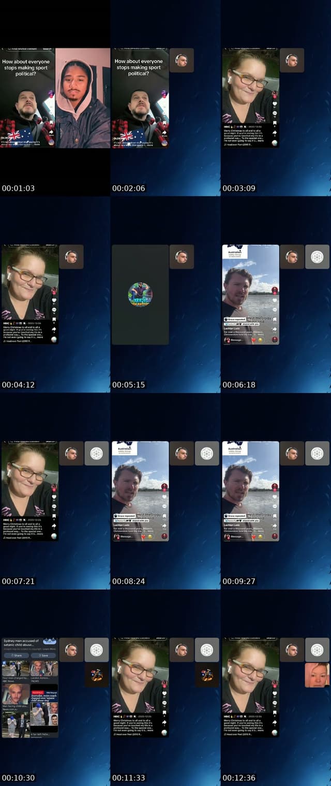Screen dimensions: 331x786
Task: Select the white patterned thumbnail in 00:09:27 frame
Action: [317, 454]
